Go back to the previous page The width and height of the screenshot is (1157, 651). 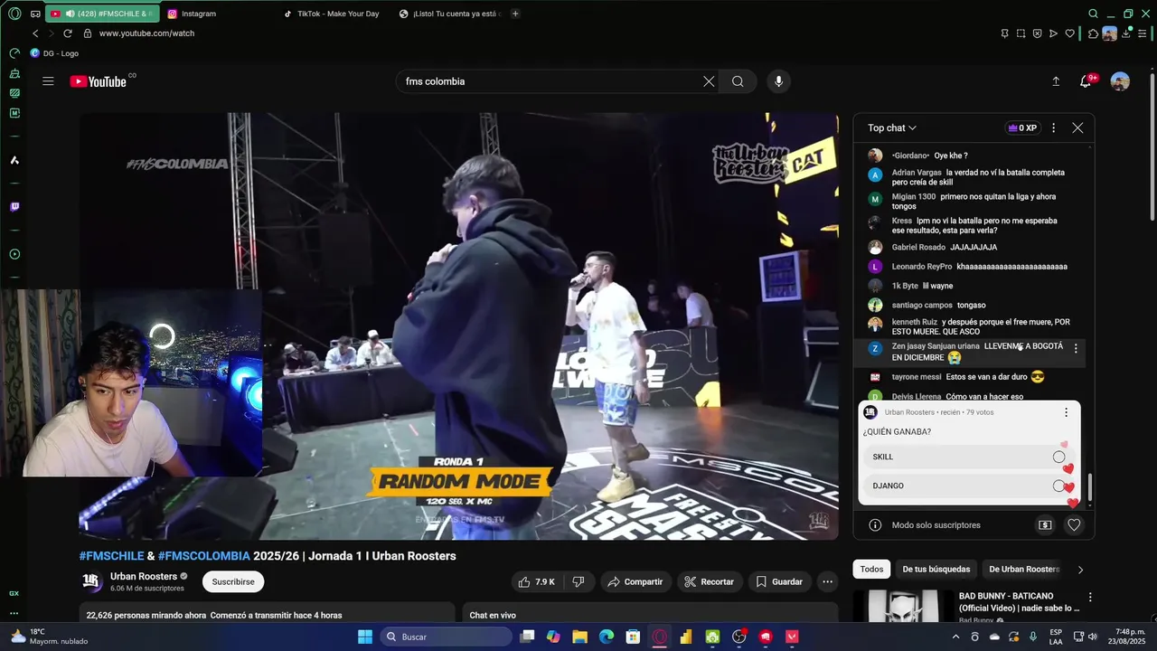35,33
